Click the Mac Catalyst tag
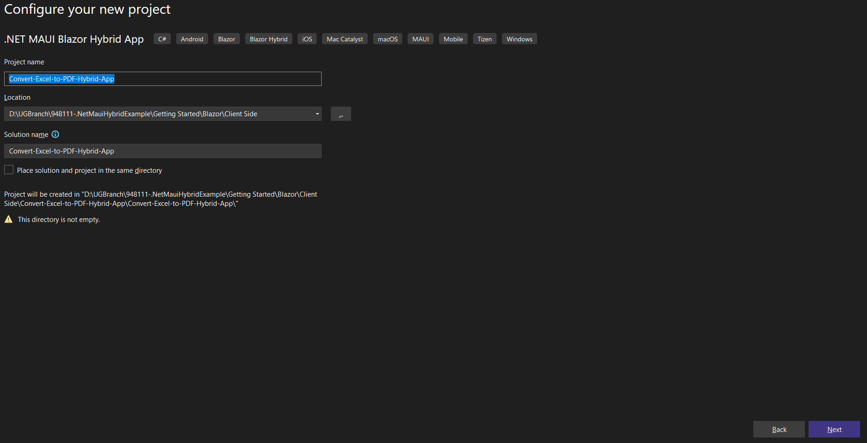The height and width of the screenshot is (443, 867). pos(344,39)
